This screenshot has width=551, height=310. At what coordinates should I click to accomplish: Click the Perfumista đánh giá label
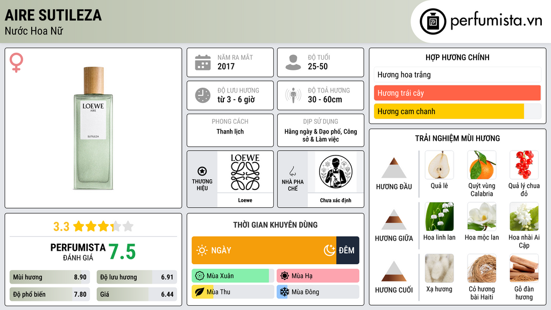(x=77, y=252)
